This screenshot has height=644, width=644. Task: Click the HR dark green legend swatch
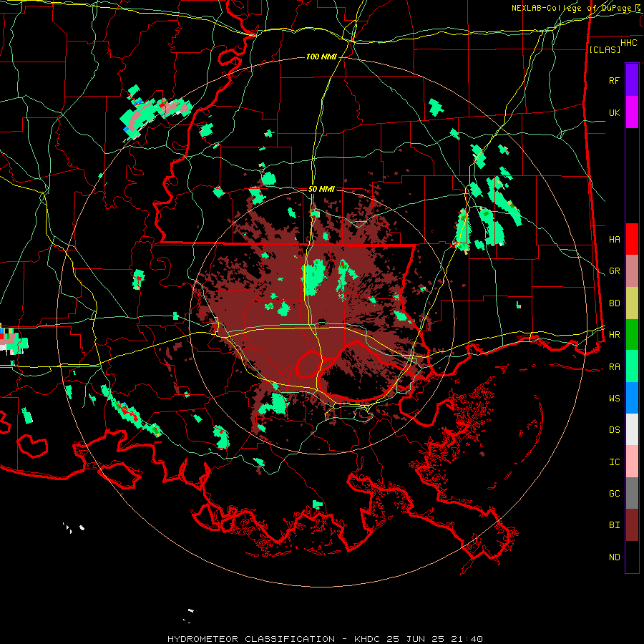click(632, 335)
